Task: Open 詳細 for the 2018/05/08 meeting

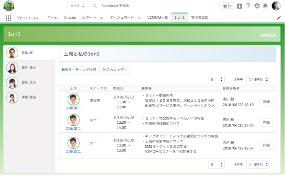Action: point(266,122)
